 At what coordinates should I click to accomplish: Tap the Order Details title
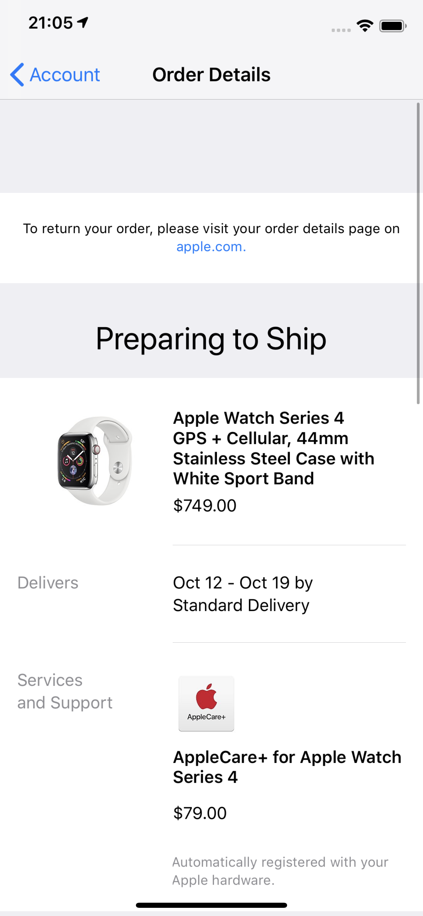[211, 75]
